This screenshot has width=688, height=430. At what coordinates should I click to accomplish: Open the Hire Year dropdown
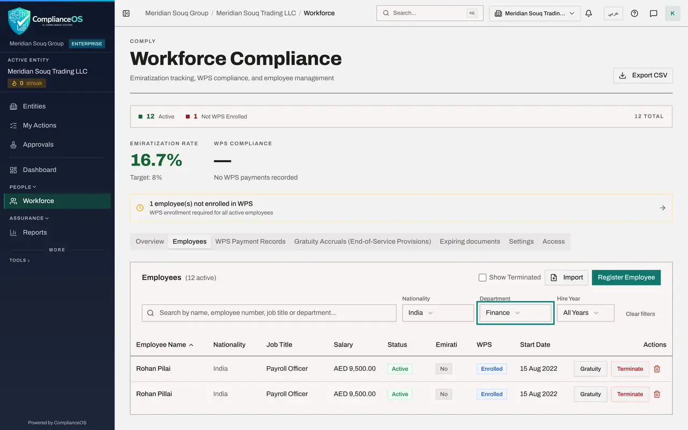pyautogui.click(x=585, y=313)
